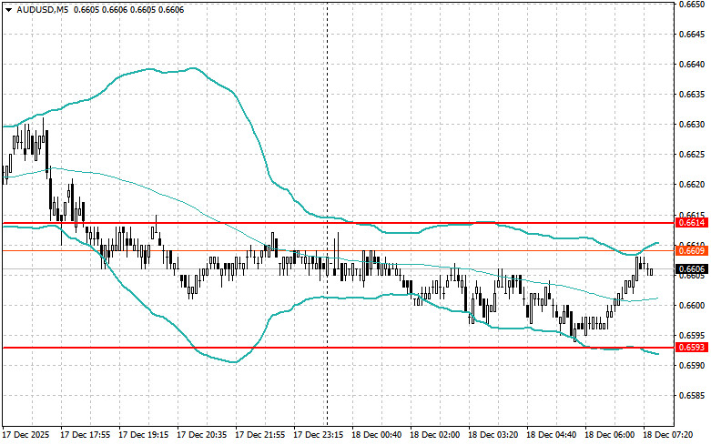The width and height of the screenshot is (711, 445).
Task: Click the 18 Dec 02:00 time label
Action: 434,435
